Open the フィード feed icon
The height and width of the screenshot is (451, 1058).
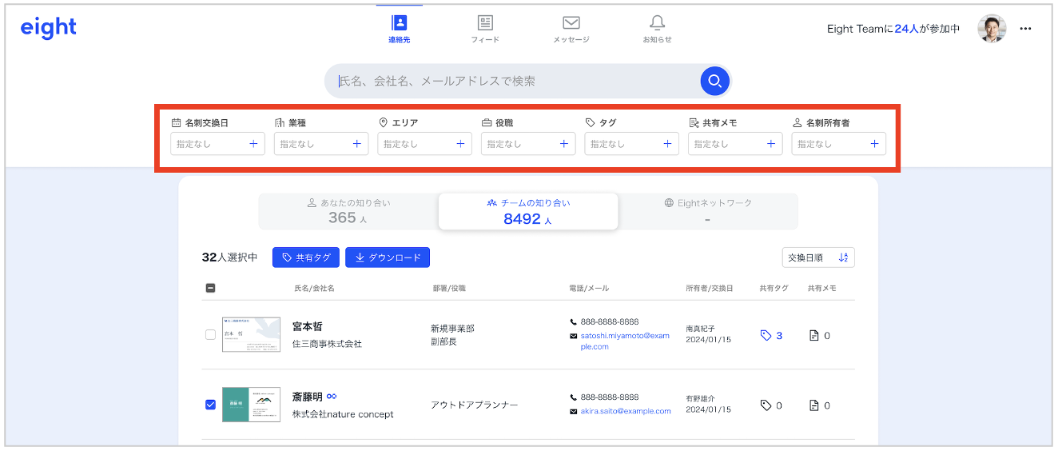(x=485, y=23)
